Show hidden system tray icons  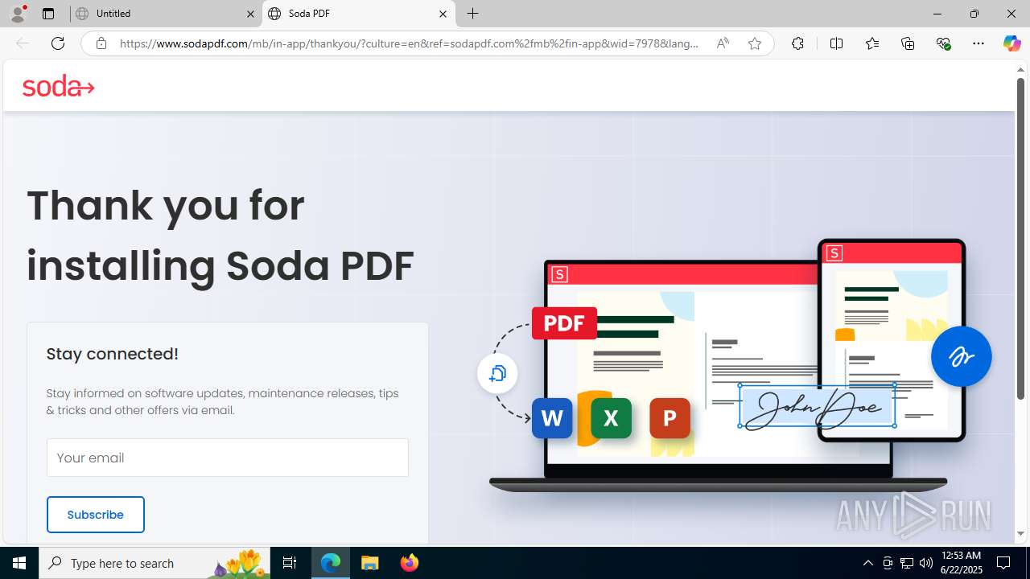(867, 563)
